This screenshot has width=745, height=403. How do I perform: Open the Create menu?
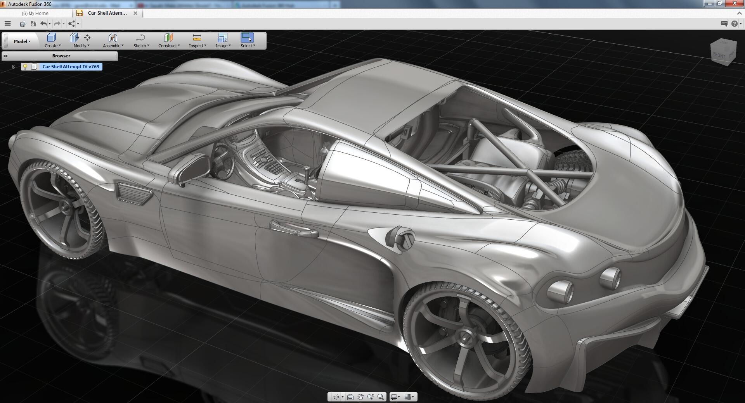(x=52, y=46)
